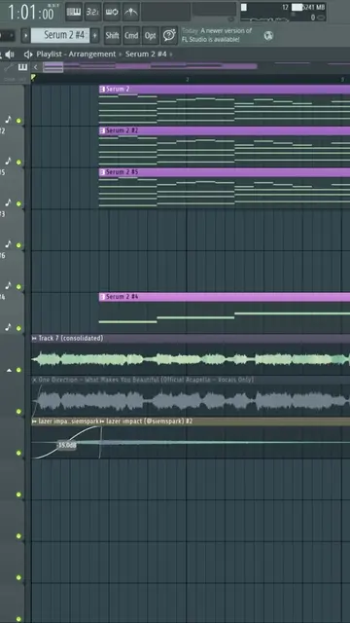Click bar 2 on the timeline ruler
350x623 pixels.
pos(188,80)
